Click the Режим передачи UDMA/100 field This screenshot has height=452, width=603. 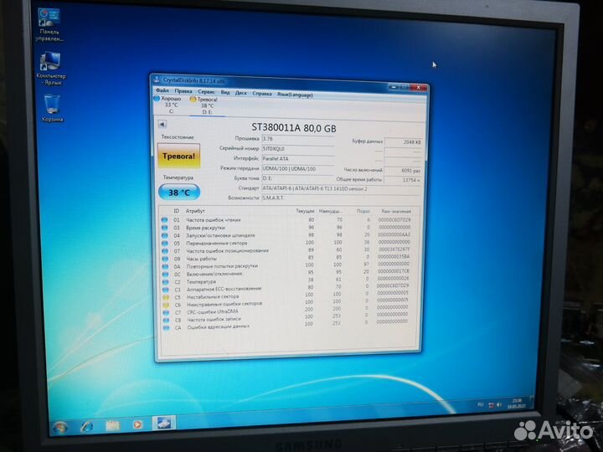(x=297, y=169)
